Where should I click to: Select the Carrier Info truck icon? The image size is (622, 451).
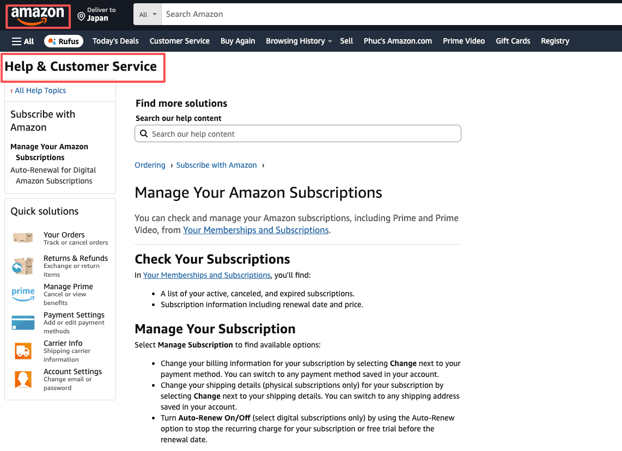coord(23,351)
